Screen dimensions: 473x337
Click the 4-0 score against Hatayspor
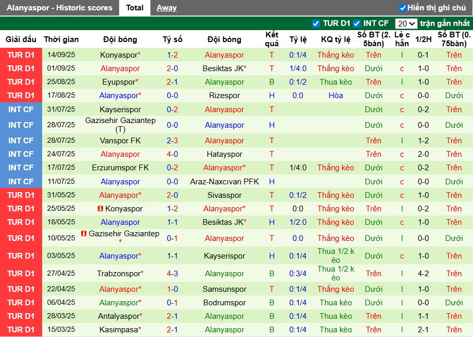click(172, 154)
